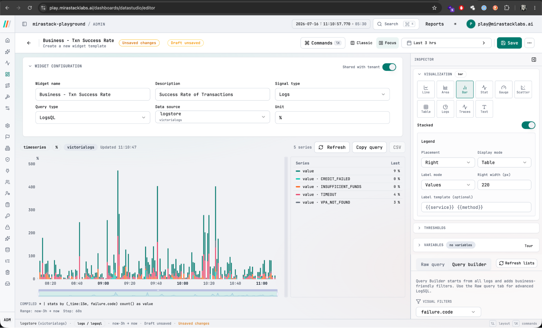
Task: Click the MiraStack logo
Action: pyautogui.click(x=7, y=24)
